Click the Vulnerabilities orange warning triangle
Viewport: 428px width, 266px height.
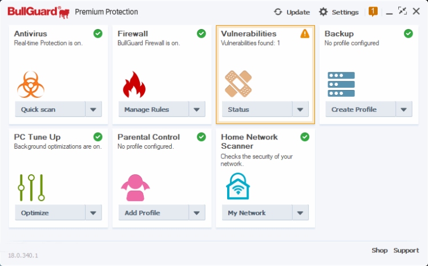pyautogui.click(x=305, y=34)
